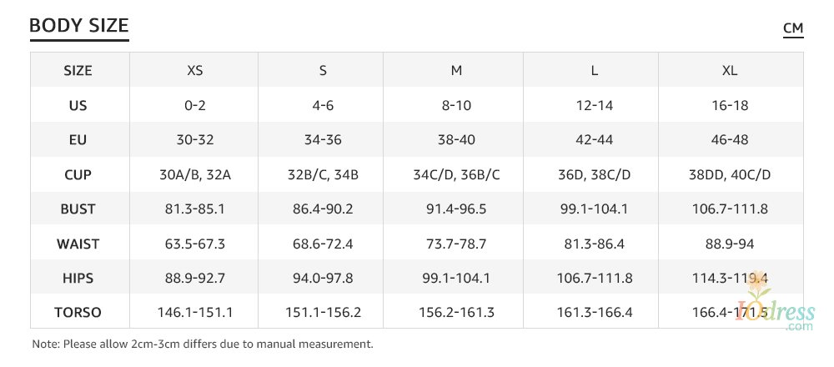
Task: Click the manual measurement note text
Action: click(203, 344)
